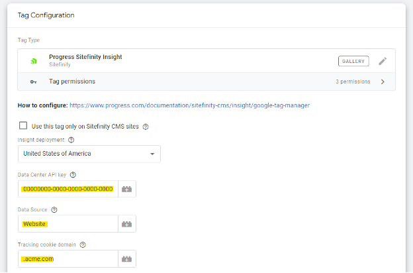Screen dimensions: 413x273
Task: Click help icon next to Sitefinity CMS sites checkbox
Action: tap(146, 127)
